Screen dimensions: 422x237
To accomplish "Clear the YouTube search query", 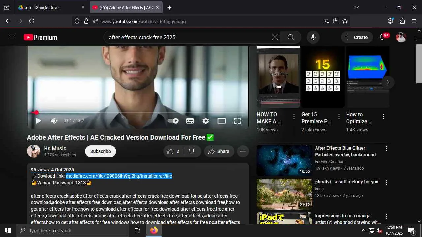I will click(x=275, y=37).
